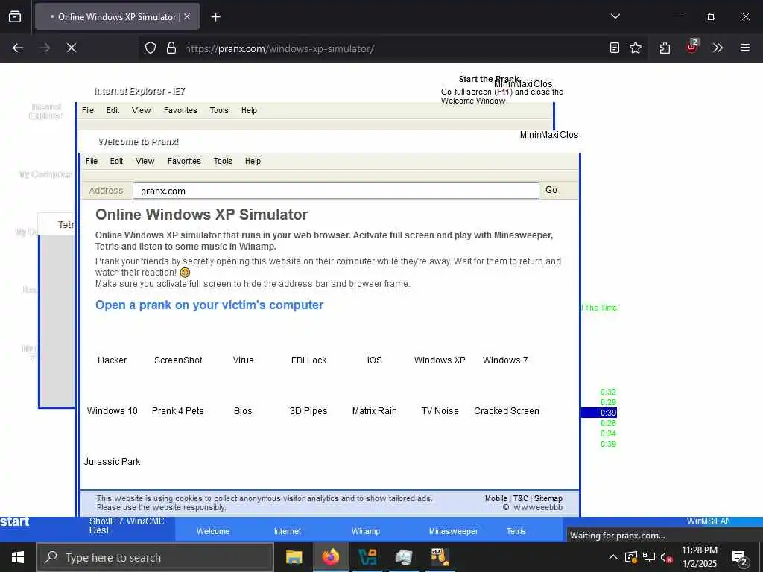Open the 3D Pipes prank

click(x=308, y=411)
